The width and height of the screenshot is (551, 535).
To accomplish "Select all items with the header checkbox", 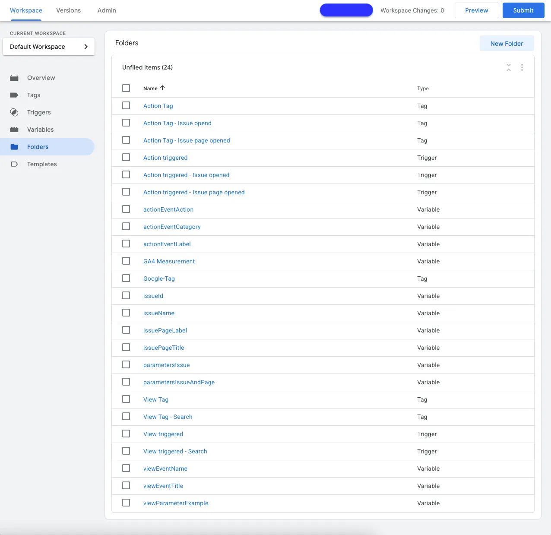I will 126,88.
